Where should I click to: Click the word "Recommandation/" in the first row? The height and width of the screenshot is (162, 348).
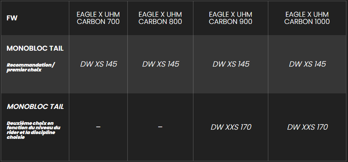[x=30, y=64]
